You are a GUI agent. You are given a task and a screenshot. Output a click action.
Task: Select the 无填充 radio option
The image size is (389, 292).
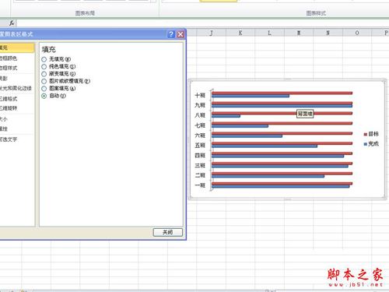coord(44,59)
